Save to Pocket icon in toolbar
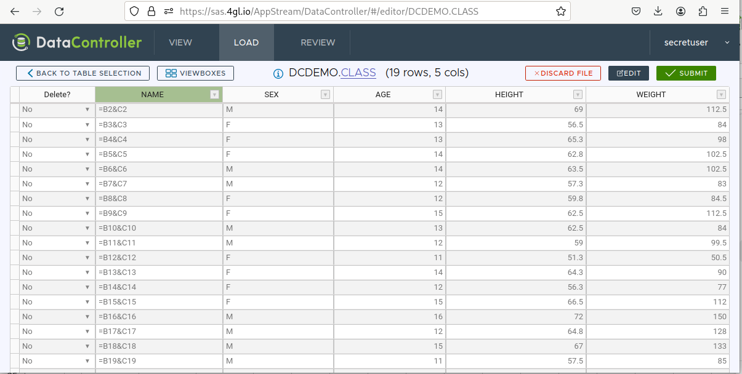Image resolution: width=742 pixels, height=374 pixels. point(636,12)
